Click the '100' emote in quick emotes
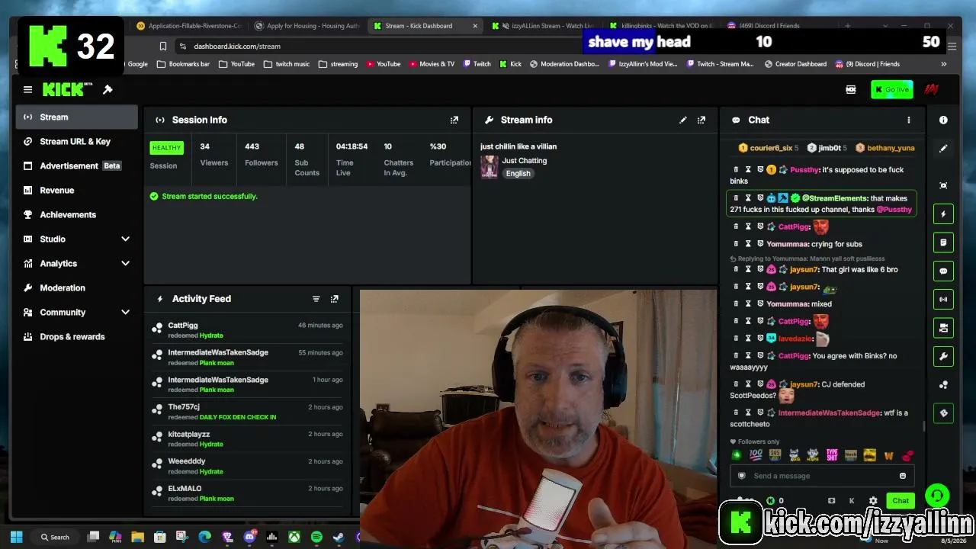 click(x=756, y=455)
